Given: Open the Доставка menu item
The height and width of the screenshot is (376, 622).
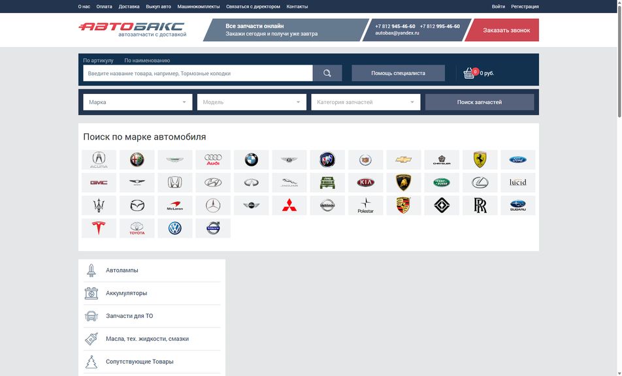Looking at the screenshot, I should point(129,7).
